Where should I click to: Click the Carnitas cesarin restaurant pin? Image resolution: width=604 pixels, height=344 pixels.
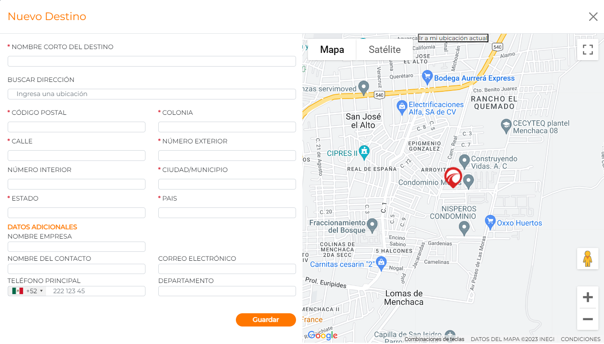[x=381, y=262]
